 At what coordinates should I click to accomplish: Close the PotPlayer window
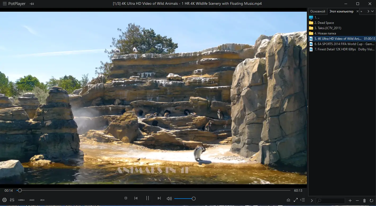click(x=370, y=4)
